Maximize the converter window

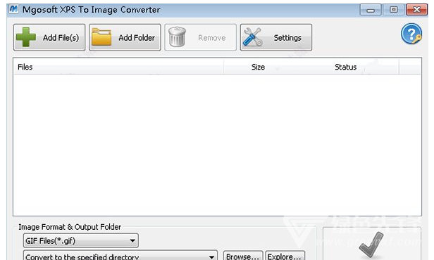point(393,10)
